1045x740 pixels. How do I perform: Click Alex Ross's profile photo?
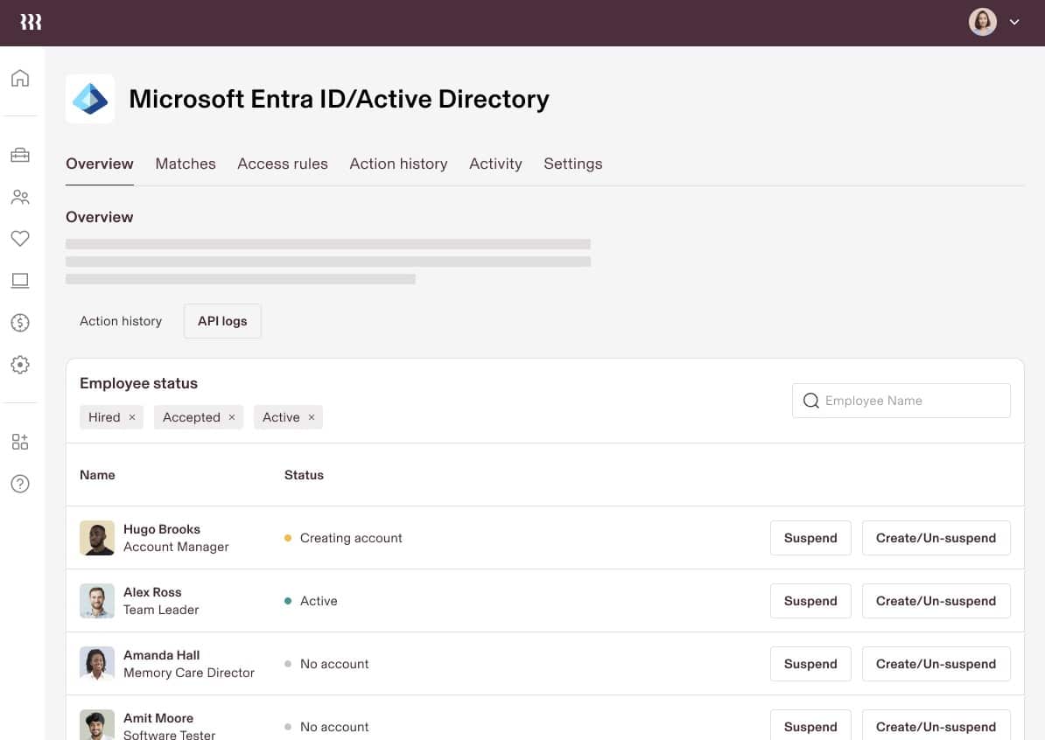click(x=96, y=601)
